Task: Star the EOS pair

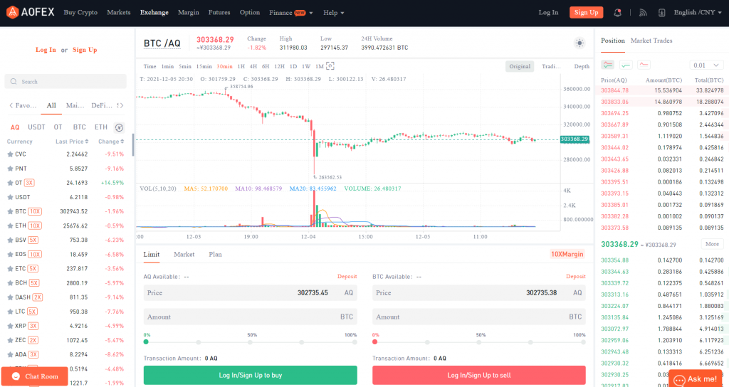Action: tap(10, 255)
